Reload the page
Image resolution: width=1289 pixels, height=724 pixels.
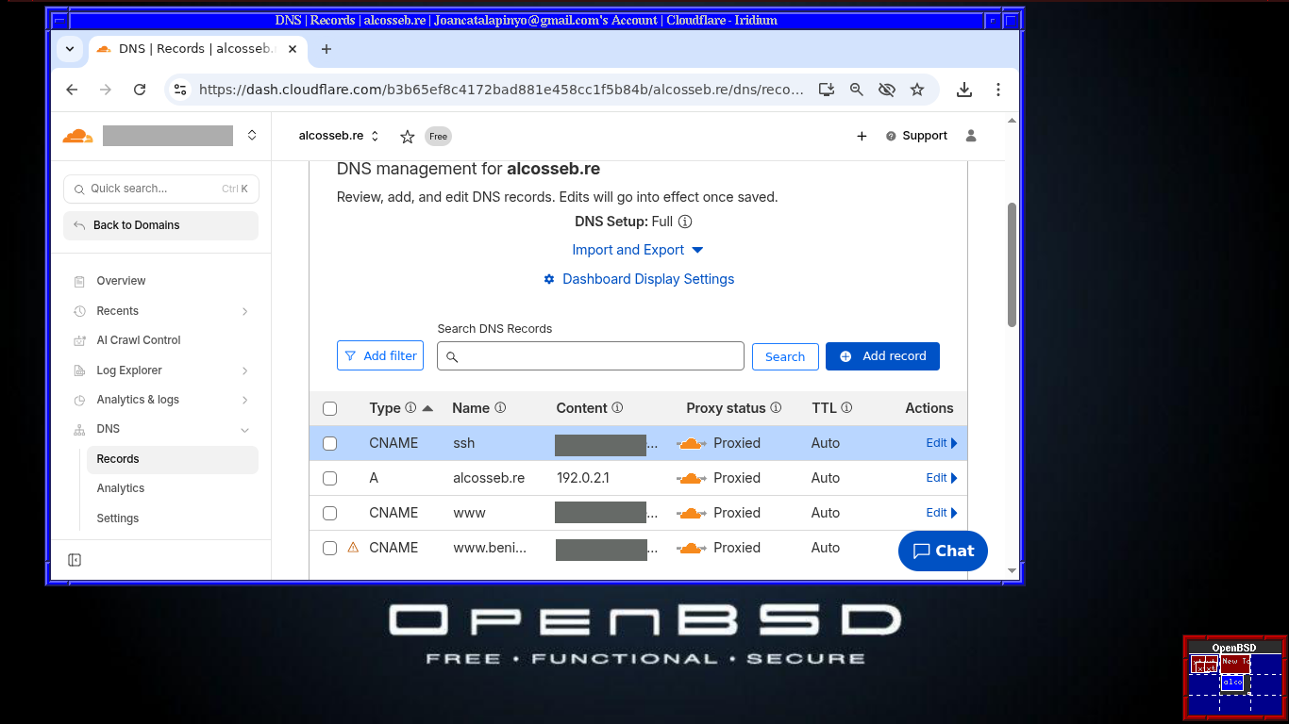[140, 90]
